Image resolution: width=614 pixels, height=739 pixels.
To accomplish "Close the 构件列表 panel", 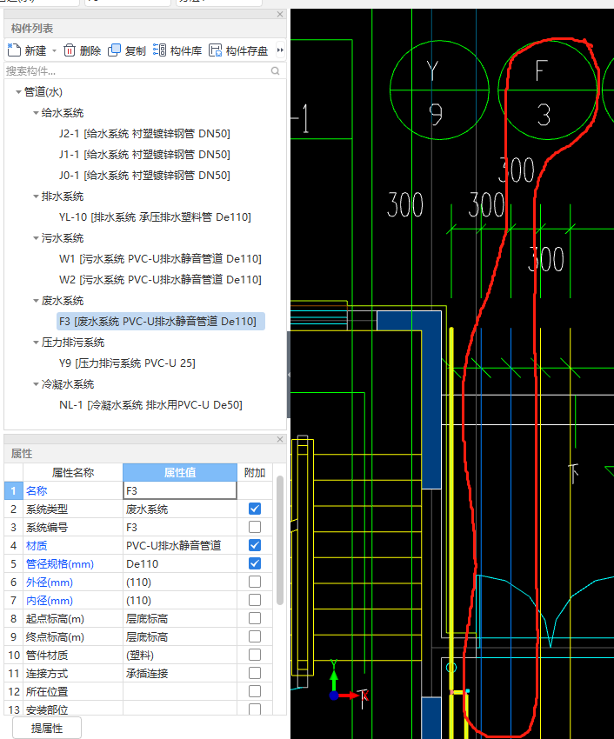I will pos(280,14).
